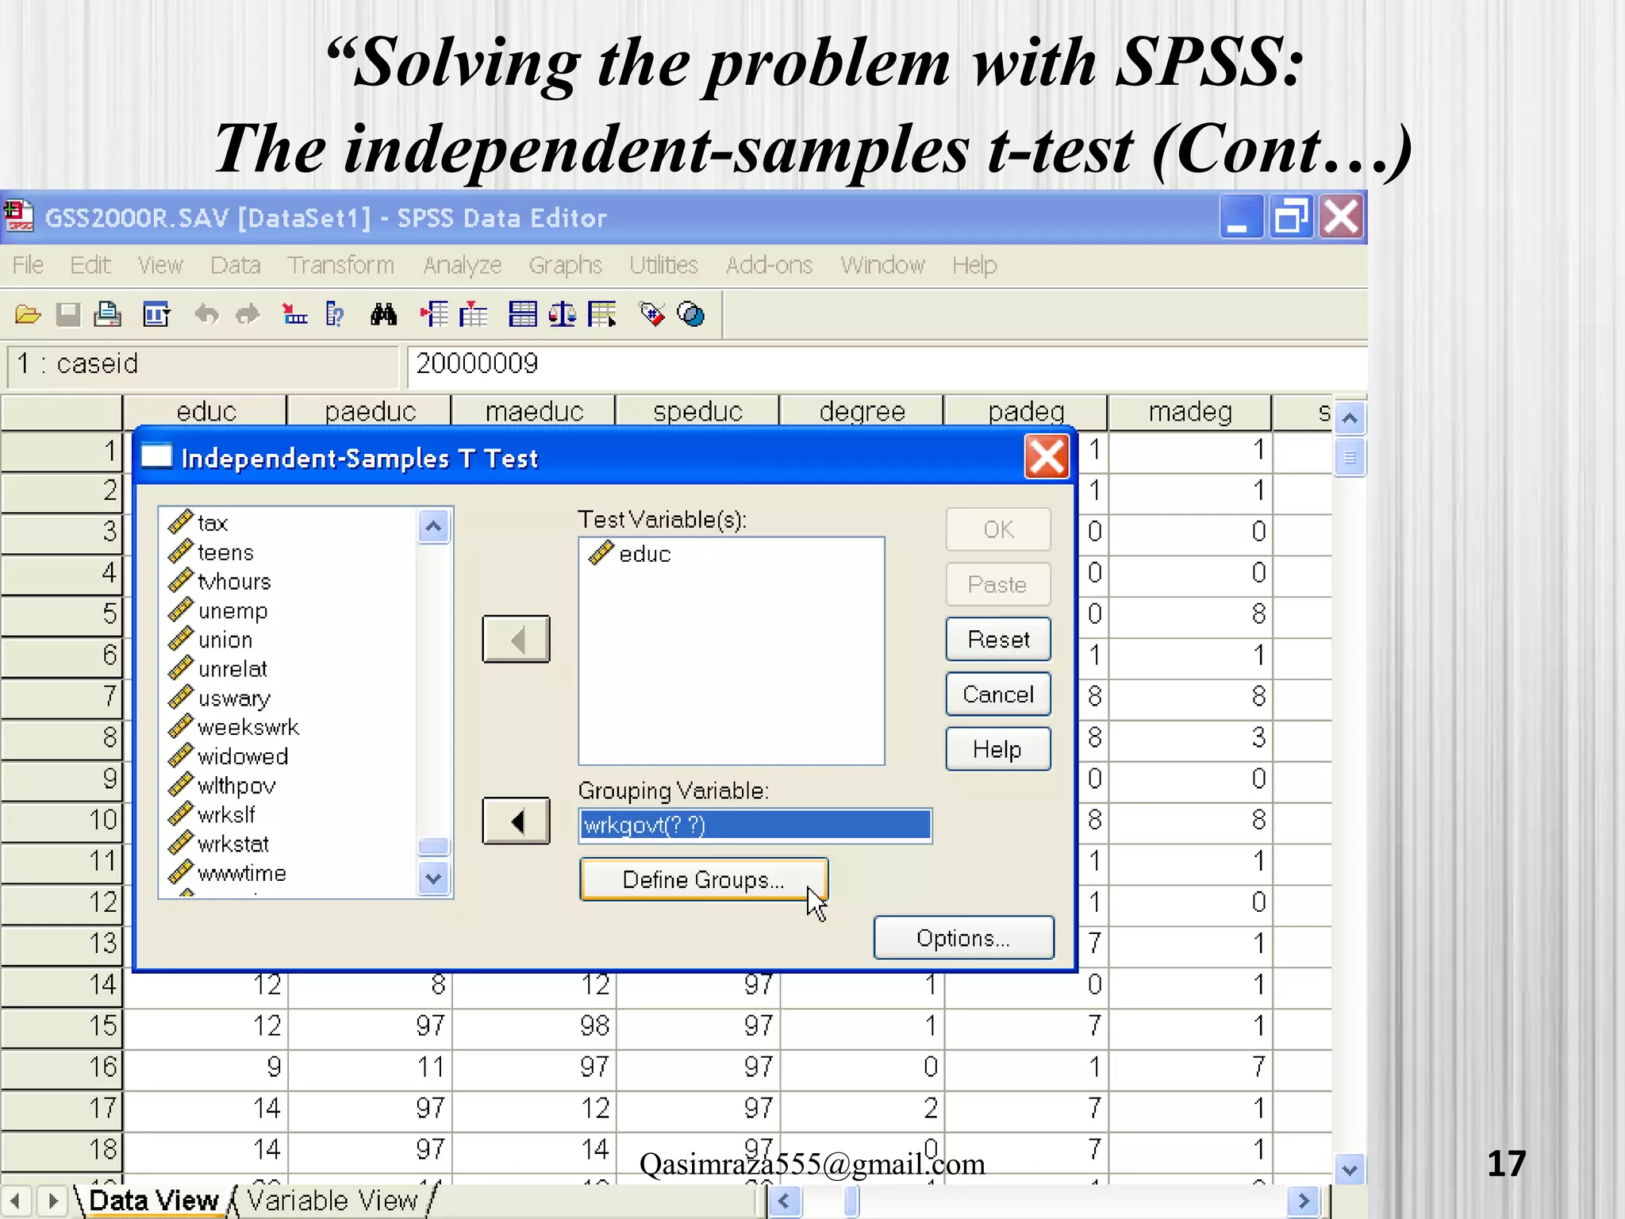1625x1219 pixels.
Task: Open the Analyze menu
Action: tap(462, 265)
